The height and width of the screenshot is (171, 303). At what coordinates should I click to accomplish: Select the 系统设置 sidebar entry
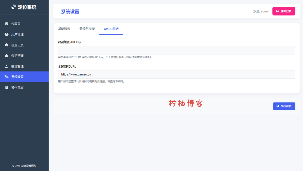pos(24,77)
